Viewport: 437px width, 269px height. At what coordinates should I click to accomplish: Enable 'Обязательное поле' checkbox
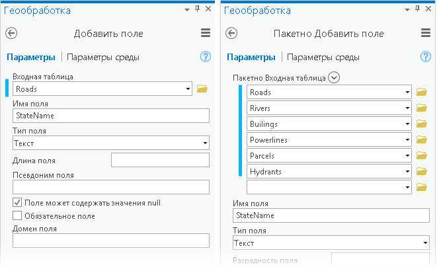18,215
